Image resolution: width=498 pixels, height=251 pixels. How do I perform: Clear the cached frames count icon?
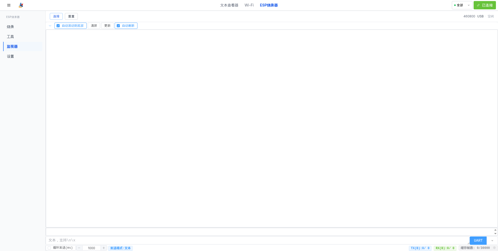click(494, 248)
